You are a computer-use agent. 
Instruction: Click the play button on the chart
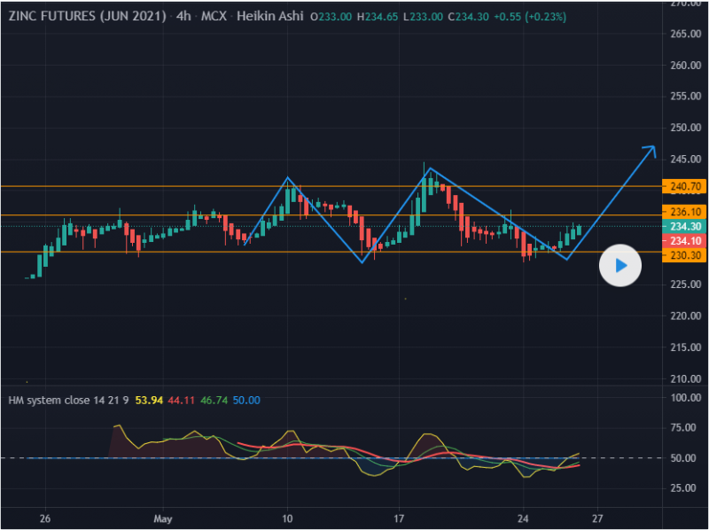pos(620,265)
